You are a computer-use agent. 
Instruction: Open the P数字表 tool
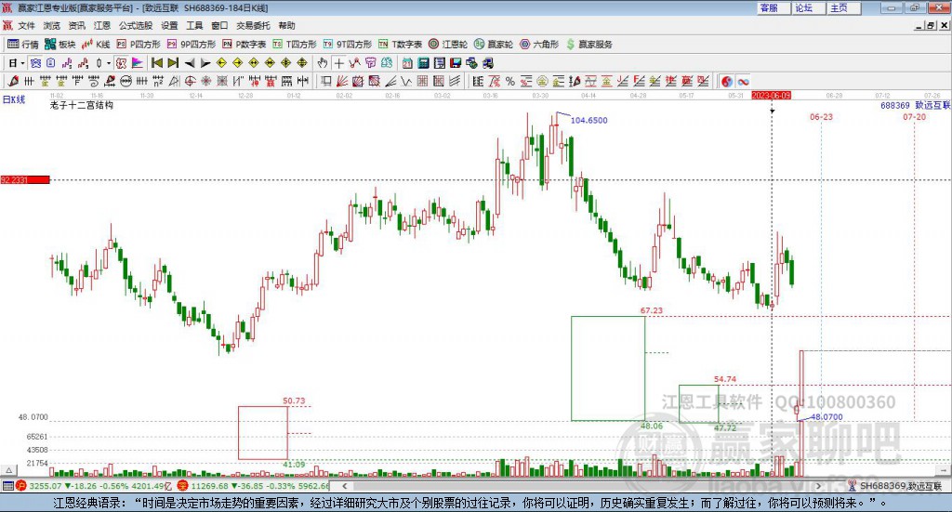(x=245, y=45)
